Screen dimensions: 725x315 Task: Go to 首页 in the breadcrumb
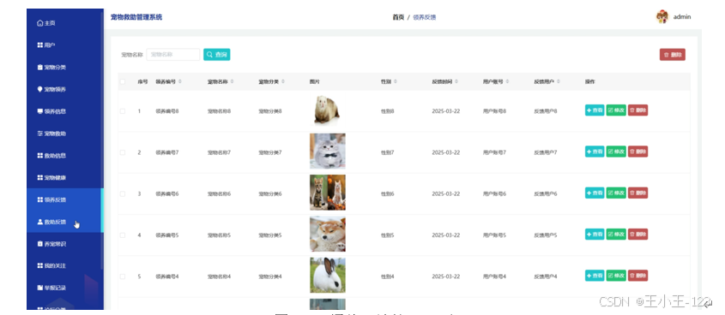(x=398, y=17)
